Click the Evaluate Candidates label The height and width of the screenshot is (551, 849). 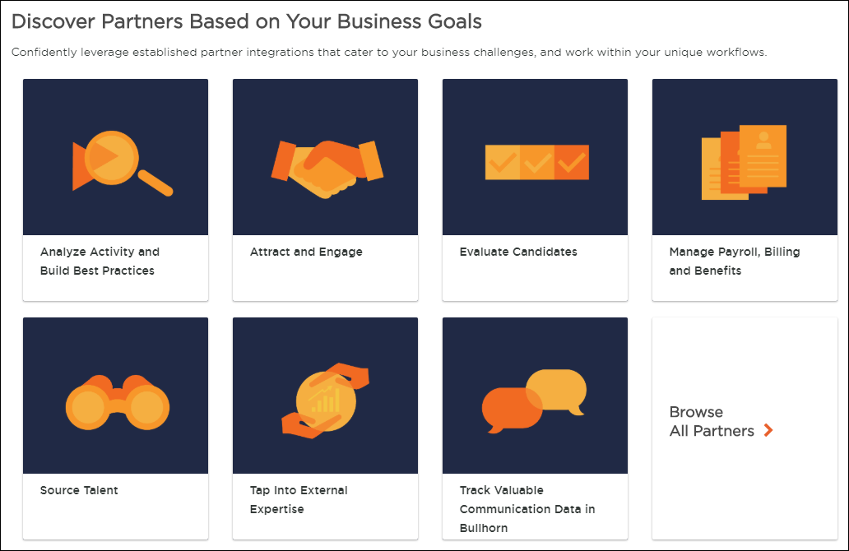tap(517, 252)
